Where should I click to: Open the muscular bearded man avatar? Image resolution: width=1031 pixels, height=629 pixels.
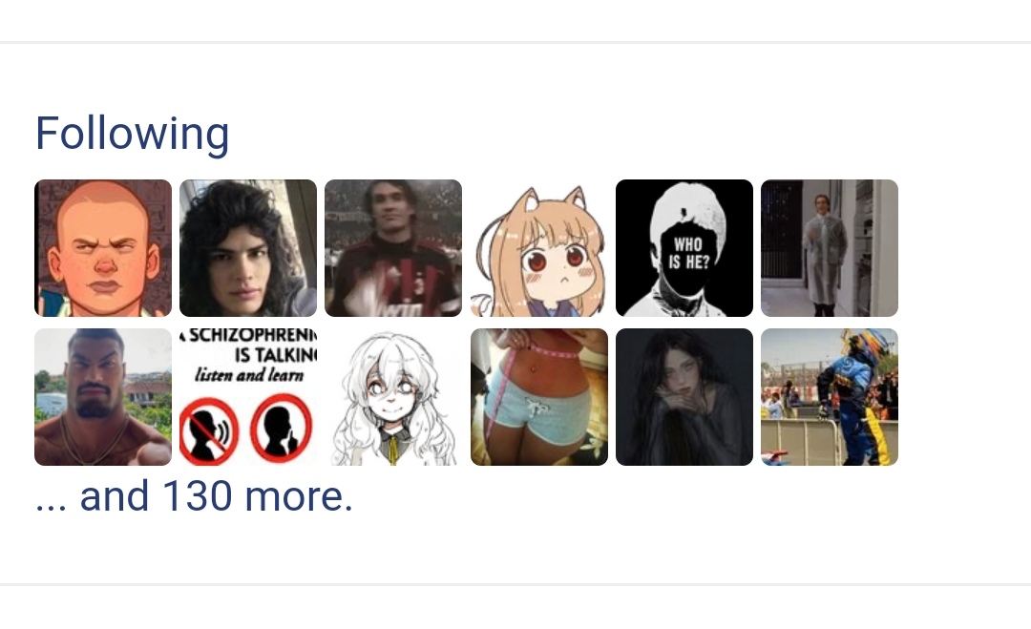pos(103,397)
